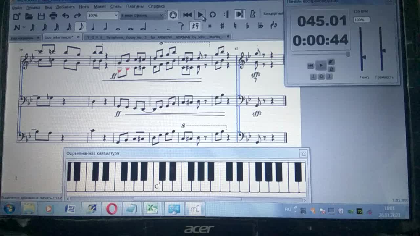
Task: Set loop out position in playback panel
Action: pos(329,77)
